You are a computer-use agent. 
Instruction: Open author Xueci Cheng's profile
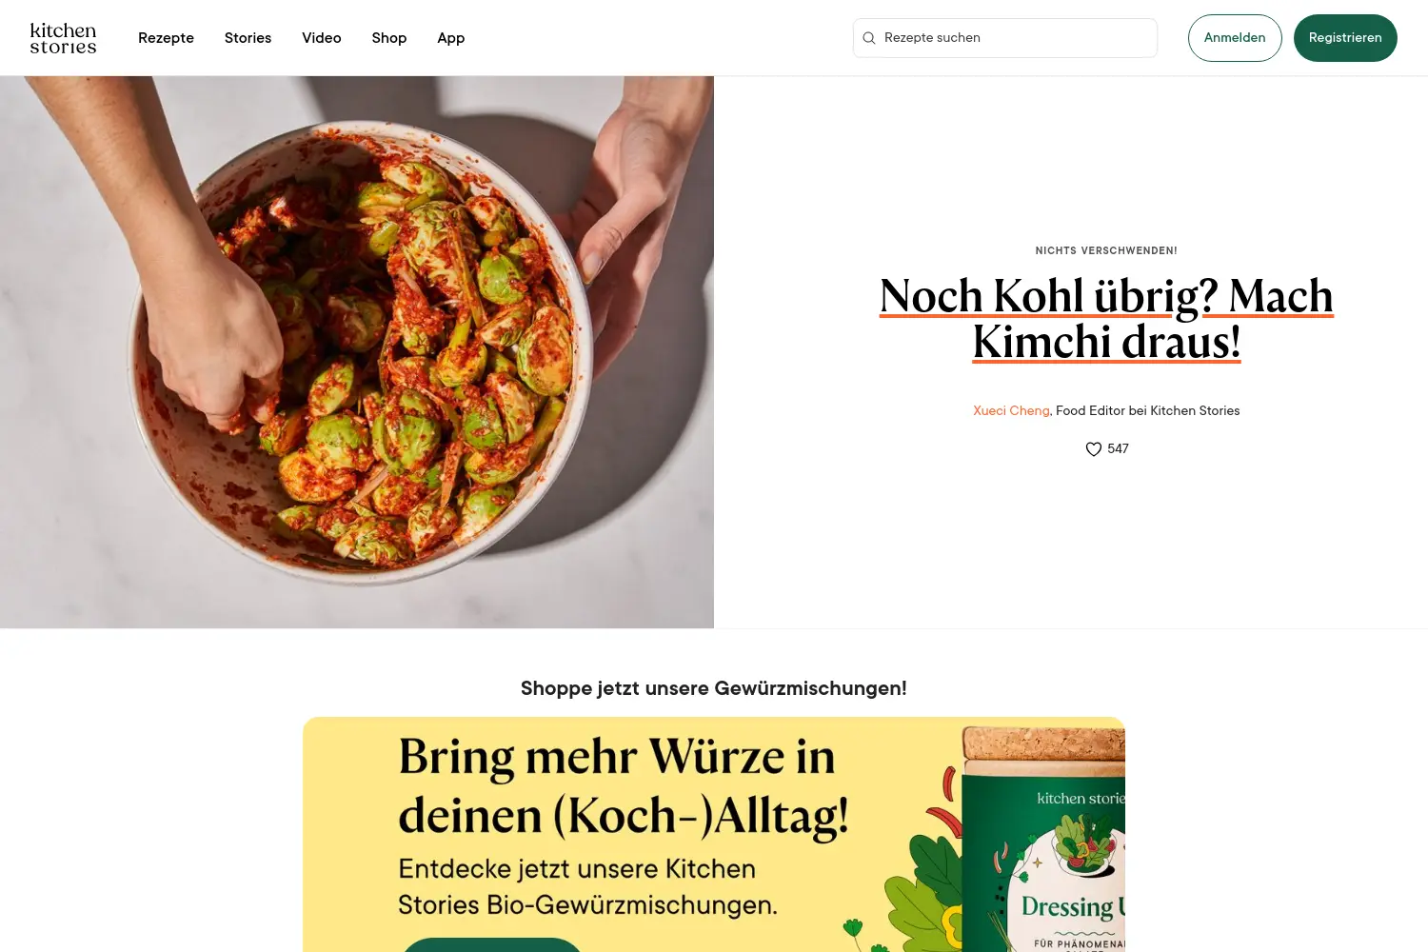click(x=1011, y=410)
